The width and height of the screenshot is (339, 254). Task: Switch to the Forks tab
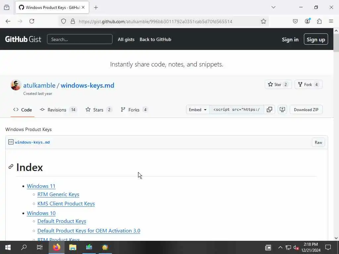tap(134, 110)
